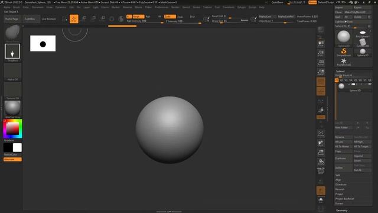The image size is (378, 213).
Task: Expand the Remesh section
Action: [x=340, y=189]
